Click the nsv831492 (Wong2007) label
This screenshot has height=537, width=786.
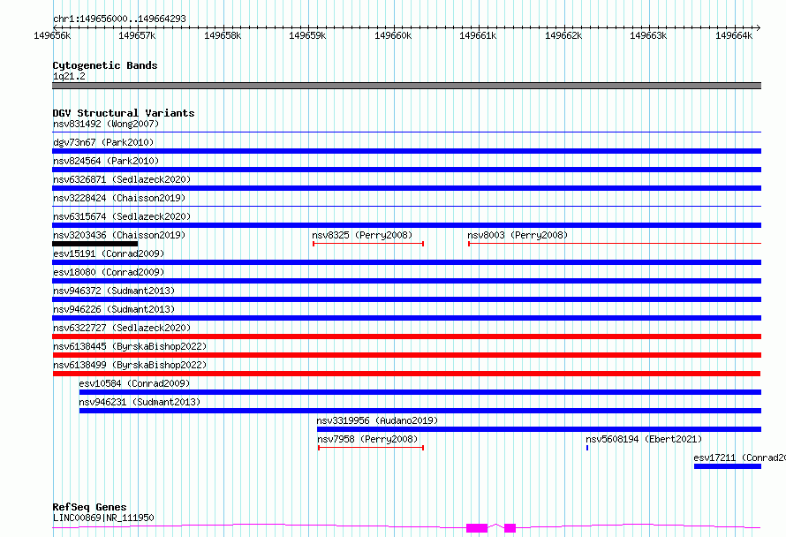click(x=106, y=124)
